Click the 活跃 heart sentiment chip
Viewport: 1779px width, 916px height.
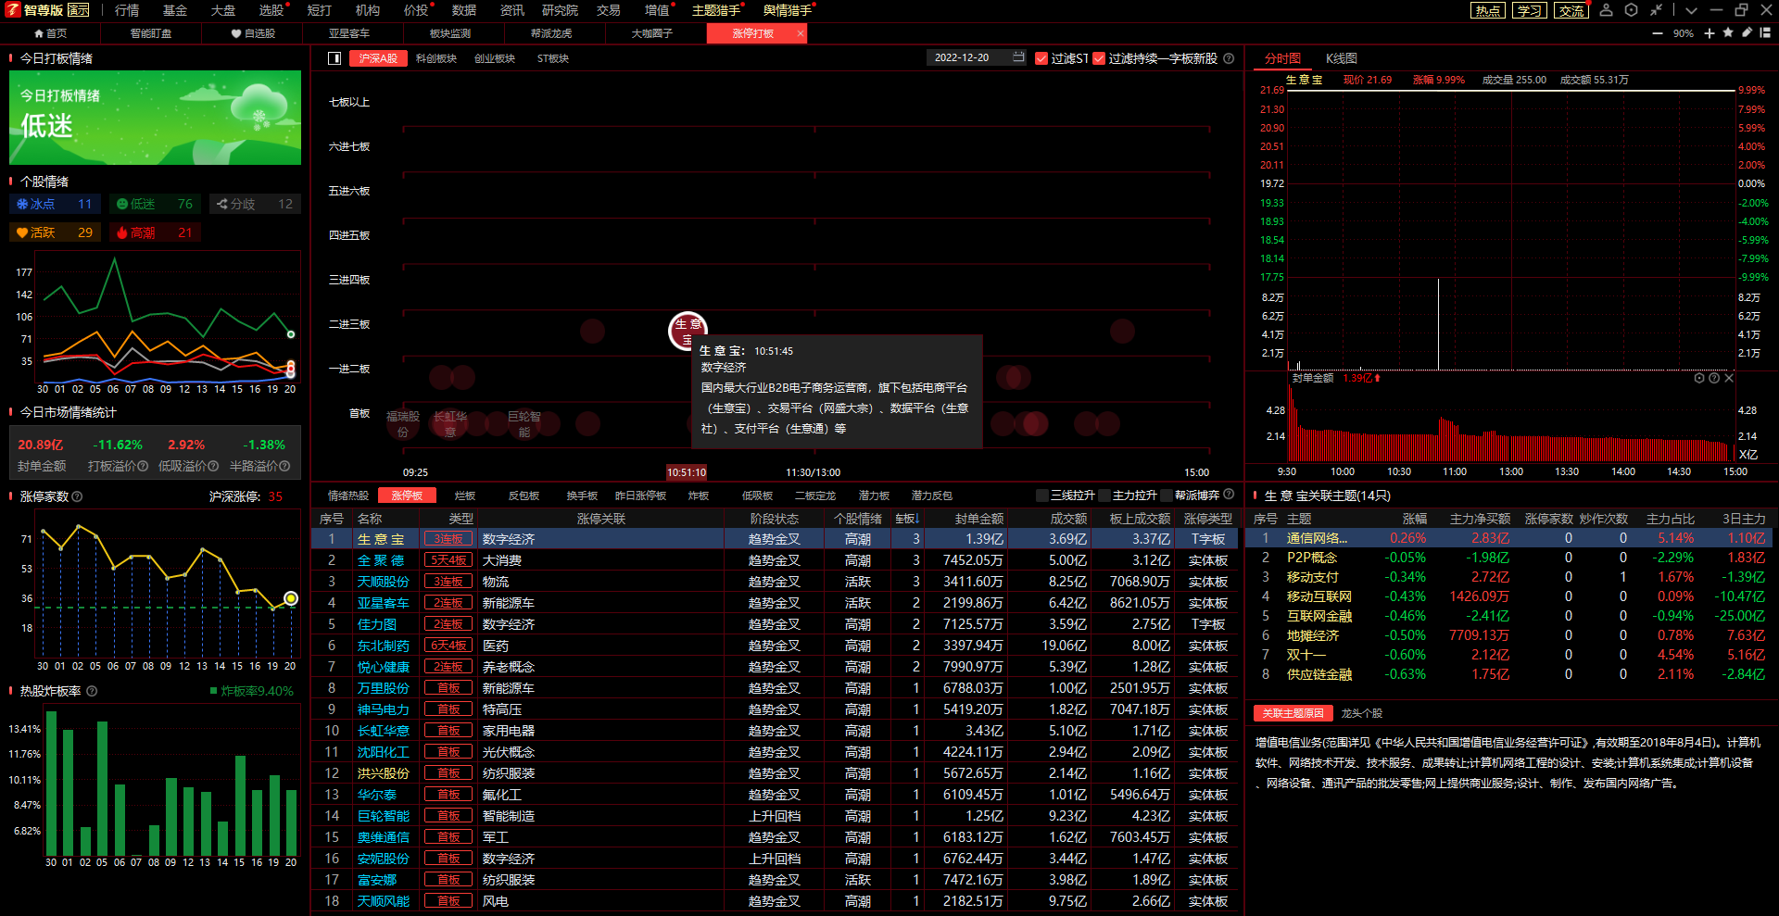coord(54,232)
